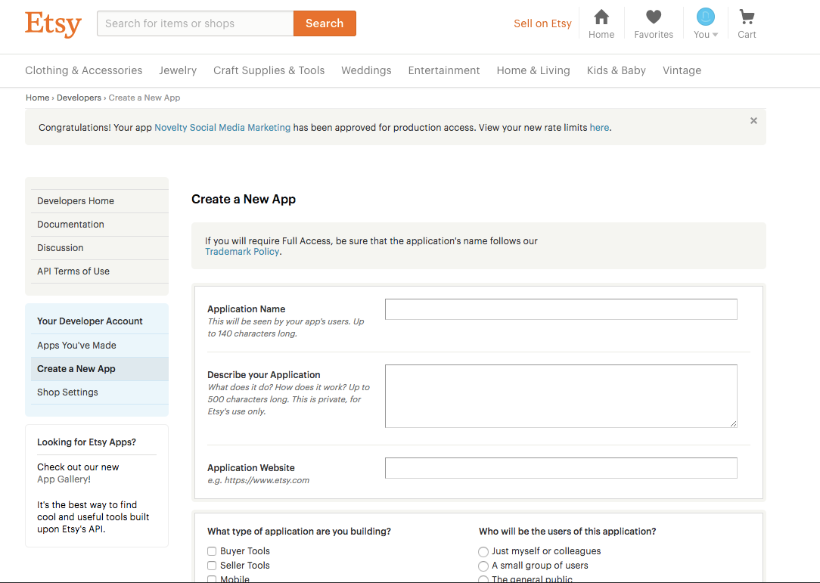
Task: Open Novelty Social Media Marketing app link
Action: point(222,128)
